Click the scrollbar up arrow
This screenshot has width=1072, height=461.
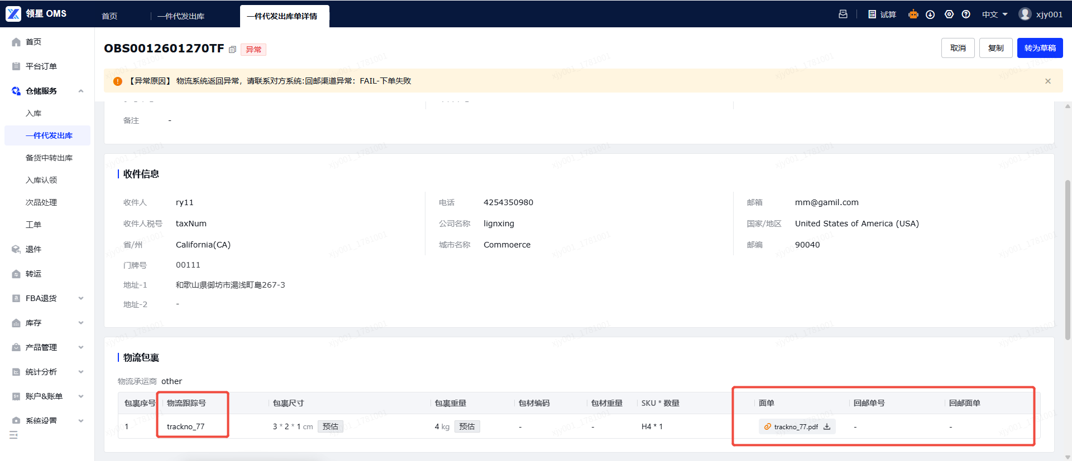click(x=1068, y=106)
